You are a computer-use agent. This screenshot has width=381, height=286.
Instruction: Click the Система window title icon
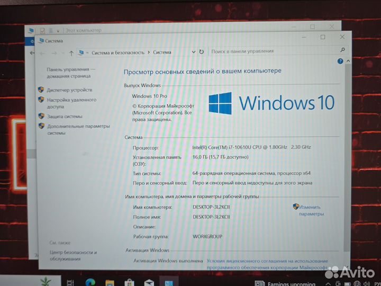click(42, 41)
